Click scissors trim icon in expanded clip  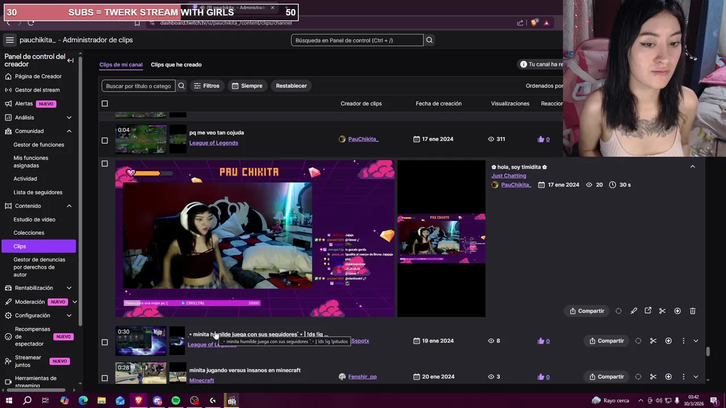point(662,311)
